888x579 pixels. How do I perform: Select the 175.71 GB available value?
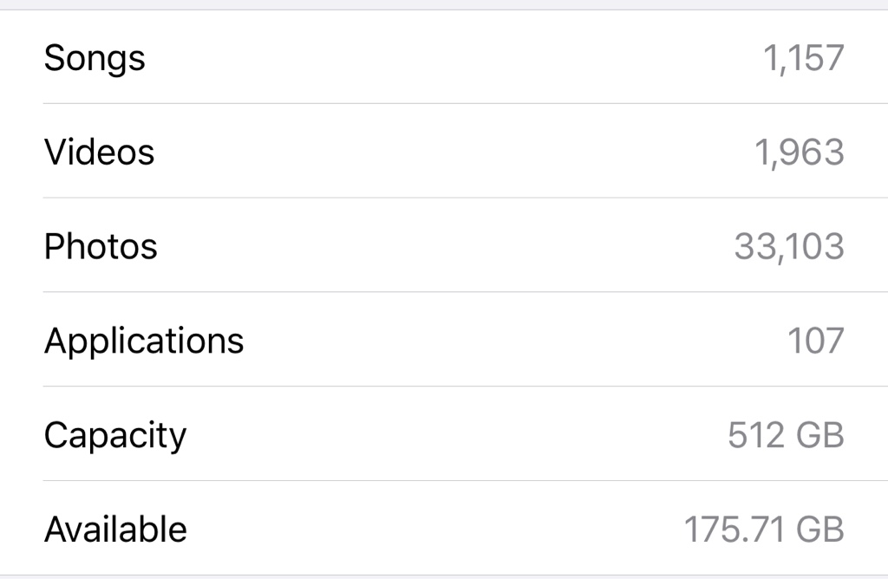tap(764, 530)
